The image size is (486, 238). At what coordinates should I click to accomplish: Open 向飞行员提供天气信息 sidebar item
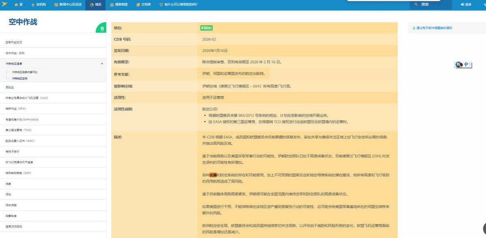click(19, 162)
